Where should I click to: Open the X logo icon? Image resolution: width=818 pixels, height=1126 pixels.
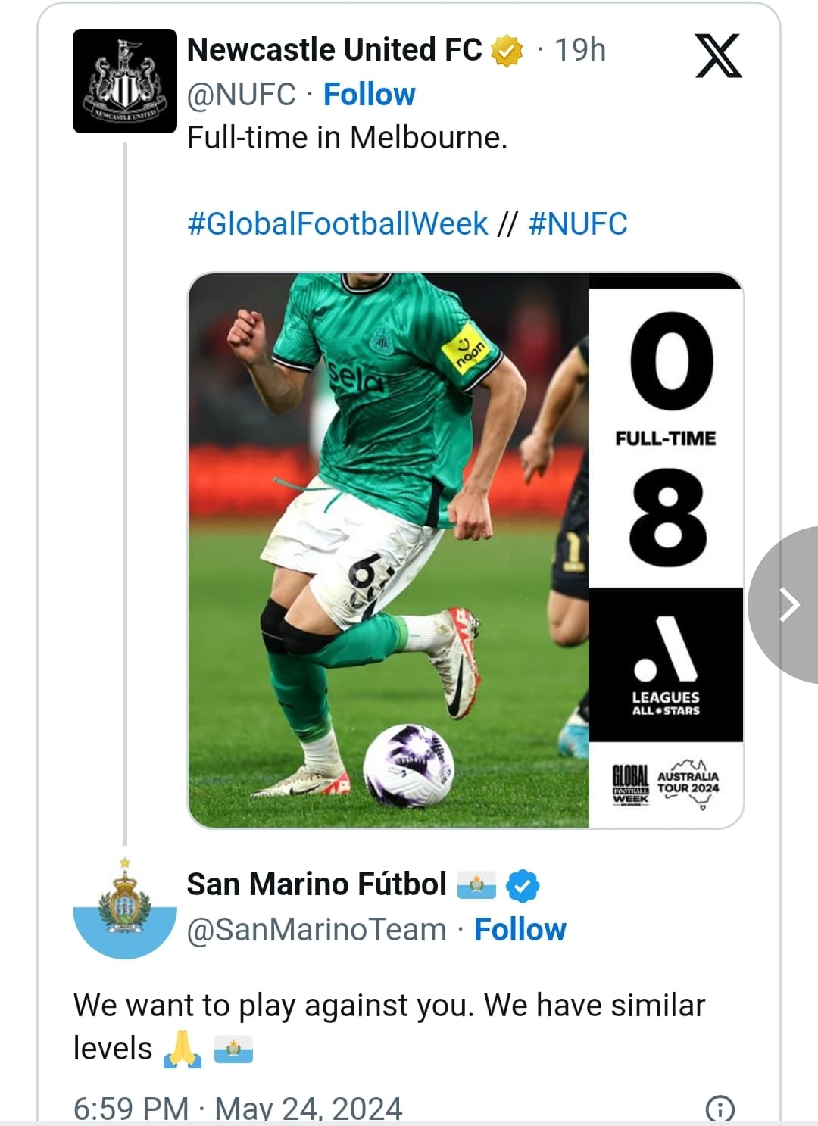pos(718,56)
